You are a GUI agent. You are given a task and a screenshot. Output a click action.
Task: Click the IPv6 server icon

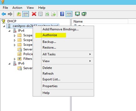[x=15, y=64]
